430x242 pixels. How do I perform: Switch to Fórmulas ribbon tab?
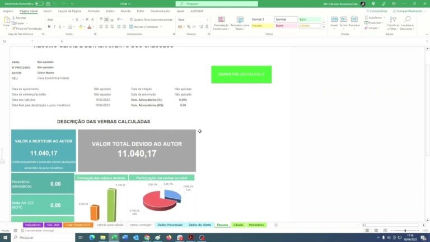point(94,11)
